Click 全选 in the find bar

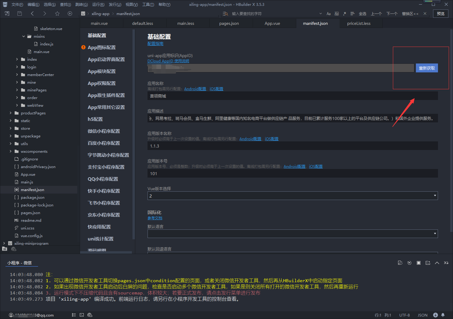363,14
